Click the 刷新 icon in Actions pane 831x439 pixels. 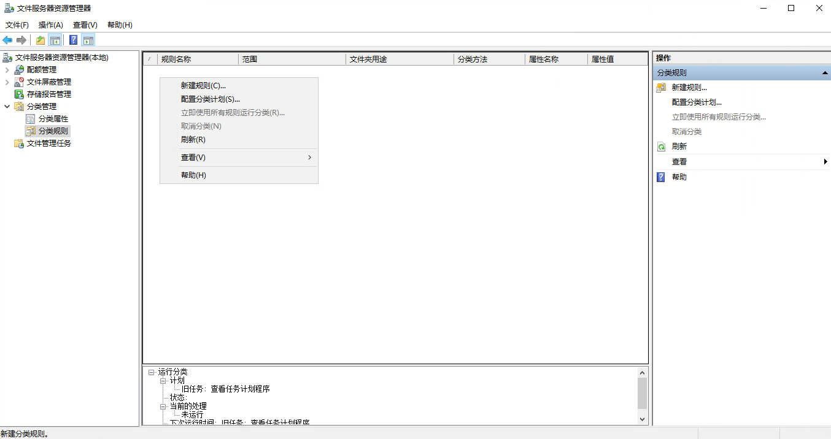[661, 147]
